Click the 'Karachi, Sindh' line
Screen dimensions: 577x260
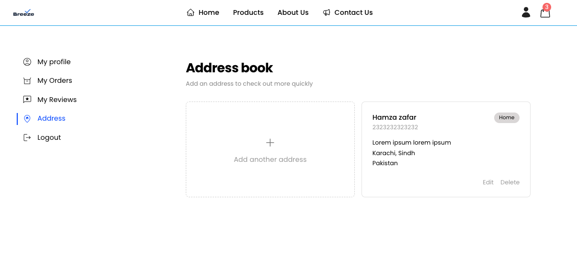[394, 153]
